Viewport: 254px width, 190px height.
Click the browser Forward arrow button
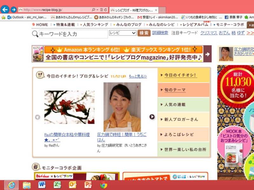pos(14,10)
